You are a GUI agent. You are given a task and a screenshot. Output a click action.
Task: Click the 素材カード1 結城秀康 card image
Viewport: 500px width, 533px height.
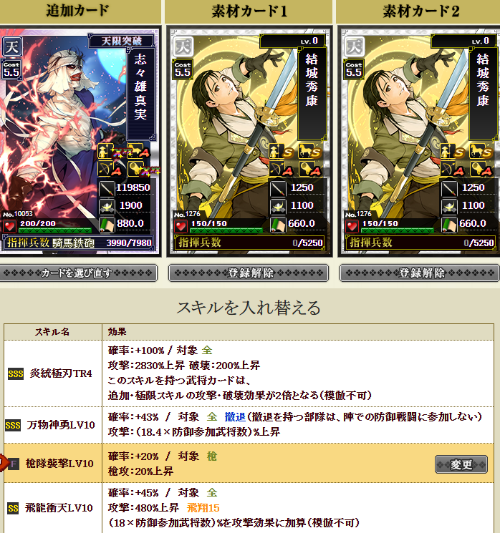(x=249, y=142)
